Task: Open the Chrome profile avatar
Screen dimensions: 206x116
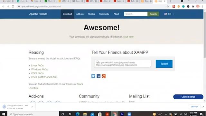Action: (198, 6)
